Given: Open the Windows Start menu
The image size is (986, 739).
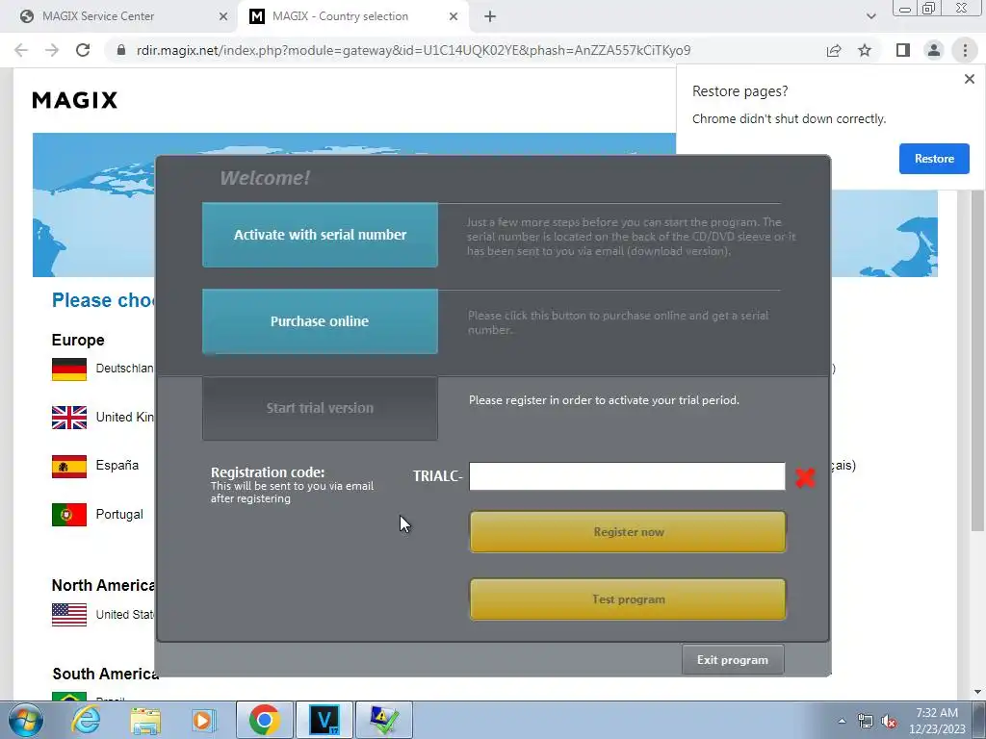Looking at the screenshot, I should 25,720.
